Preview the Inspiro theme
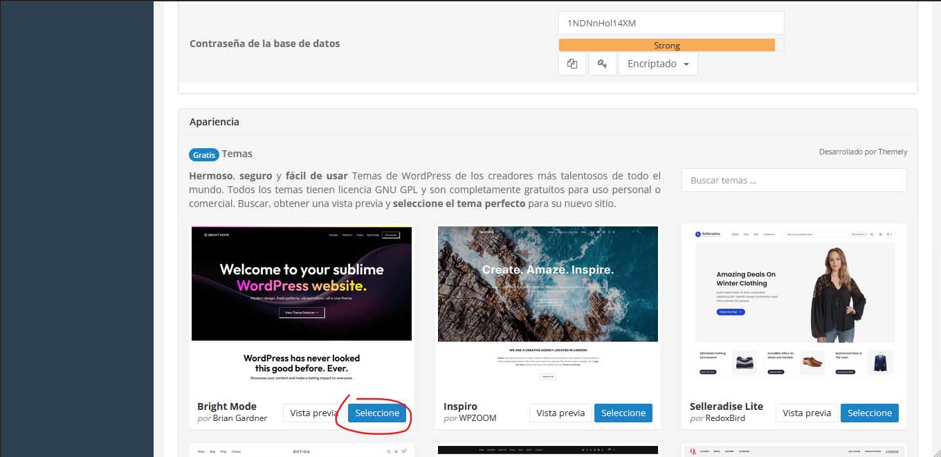The width and height of the screenshot is (941, 457). (x=560, y=413)
